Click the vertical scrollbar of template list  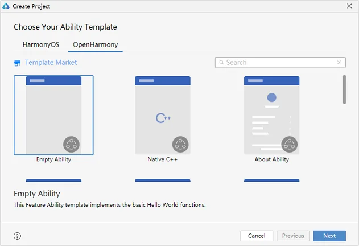344,89
